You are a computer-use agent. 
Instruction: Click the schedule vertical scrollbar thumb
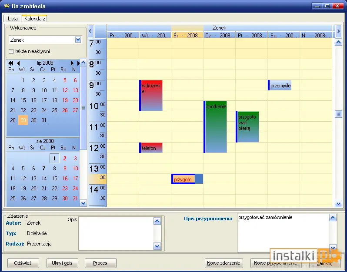coord(338,114)
